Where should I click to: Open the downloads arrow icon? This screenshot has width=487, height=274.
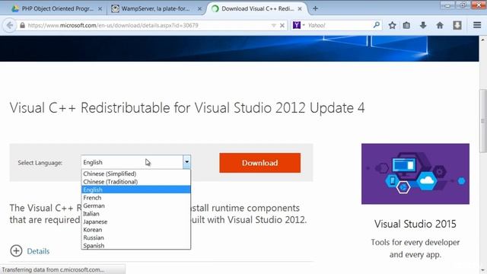[x=423, y=25]
